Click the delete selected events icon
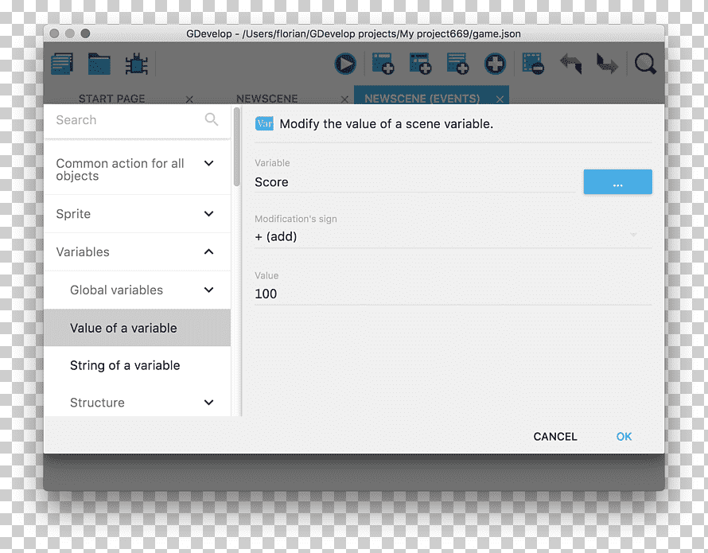 pos(533,64)
